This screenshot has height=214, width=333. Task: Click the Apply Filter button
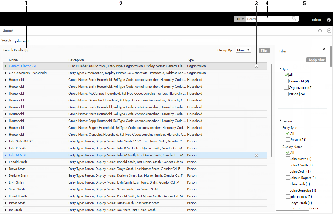pyautogui.click(x=316, y=60)
